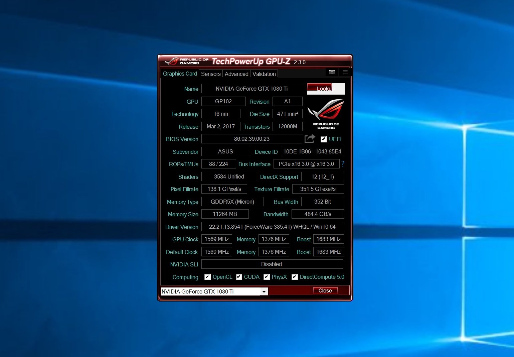The width and height of the screenshot is (514, 357).
Task: Click the Default Clock value 1569 MHz
Action: [217, 252]
